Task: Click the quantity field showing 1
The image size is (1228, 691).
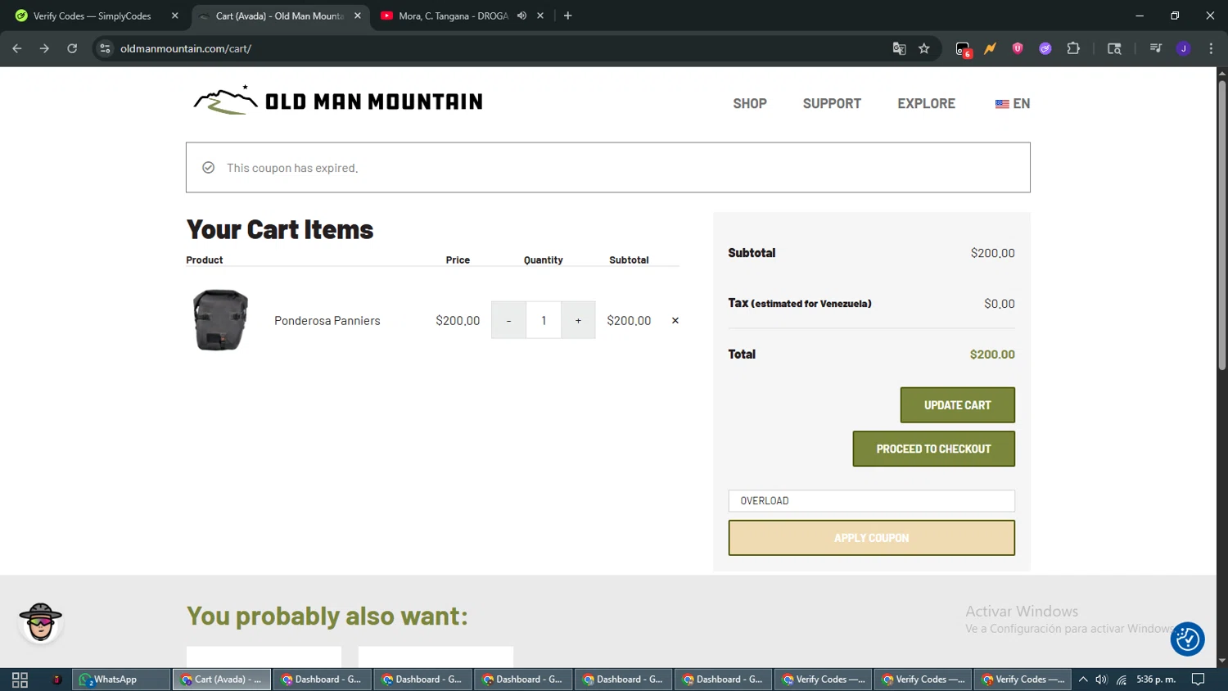Action: click(x=544, y=320)
